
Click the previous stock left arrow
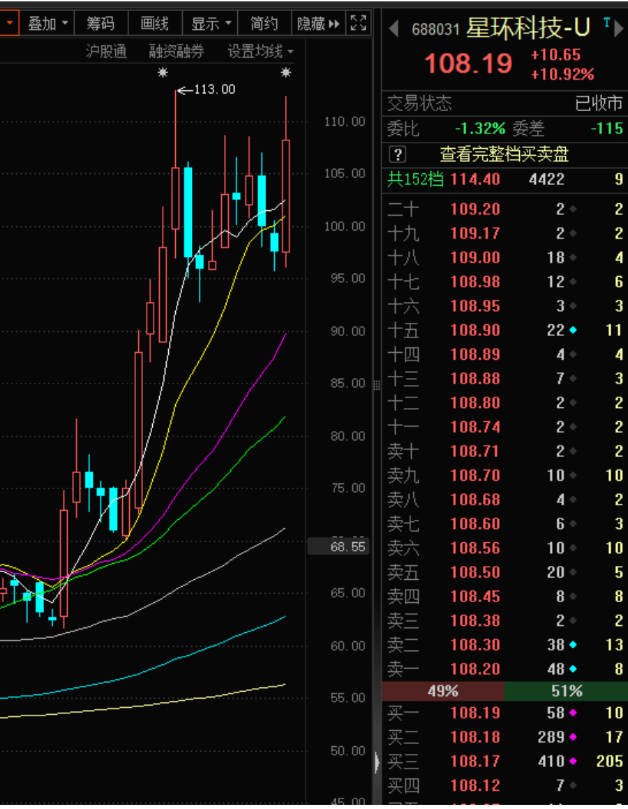pyautogui.click(x=394, y=29)
